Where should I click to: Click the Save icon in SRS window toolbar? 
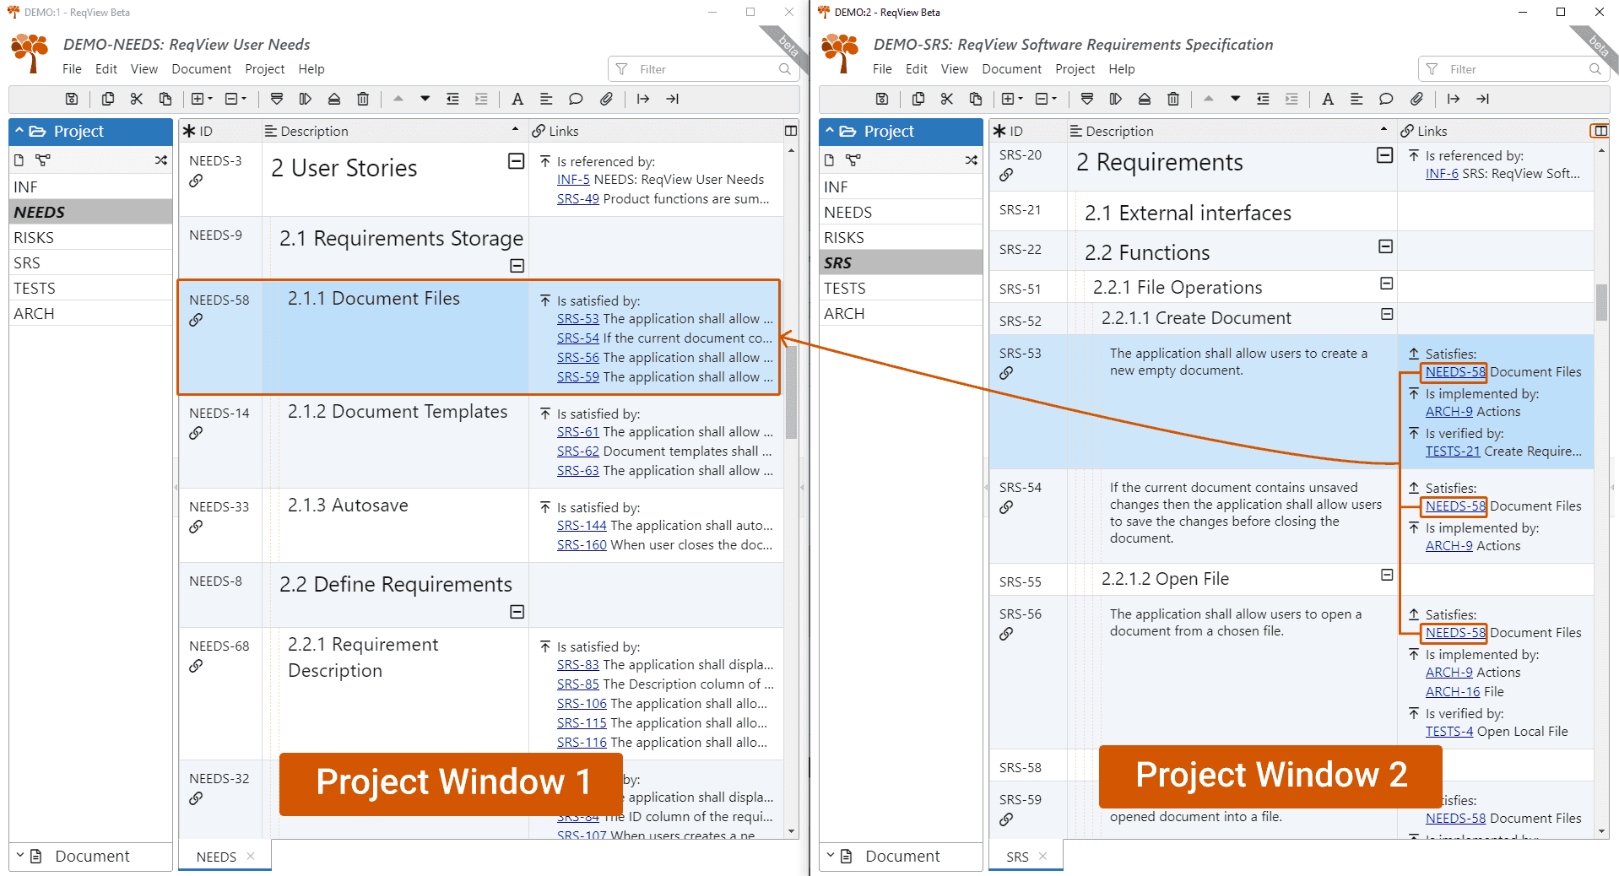tap(882, 99)
